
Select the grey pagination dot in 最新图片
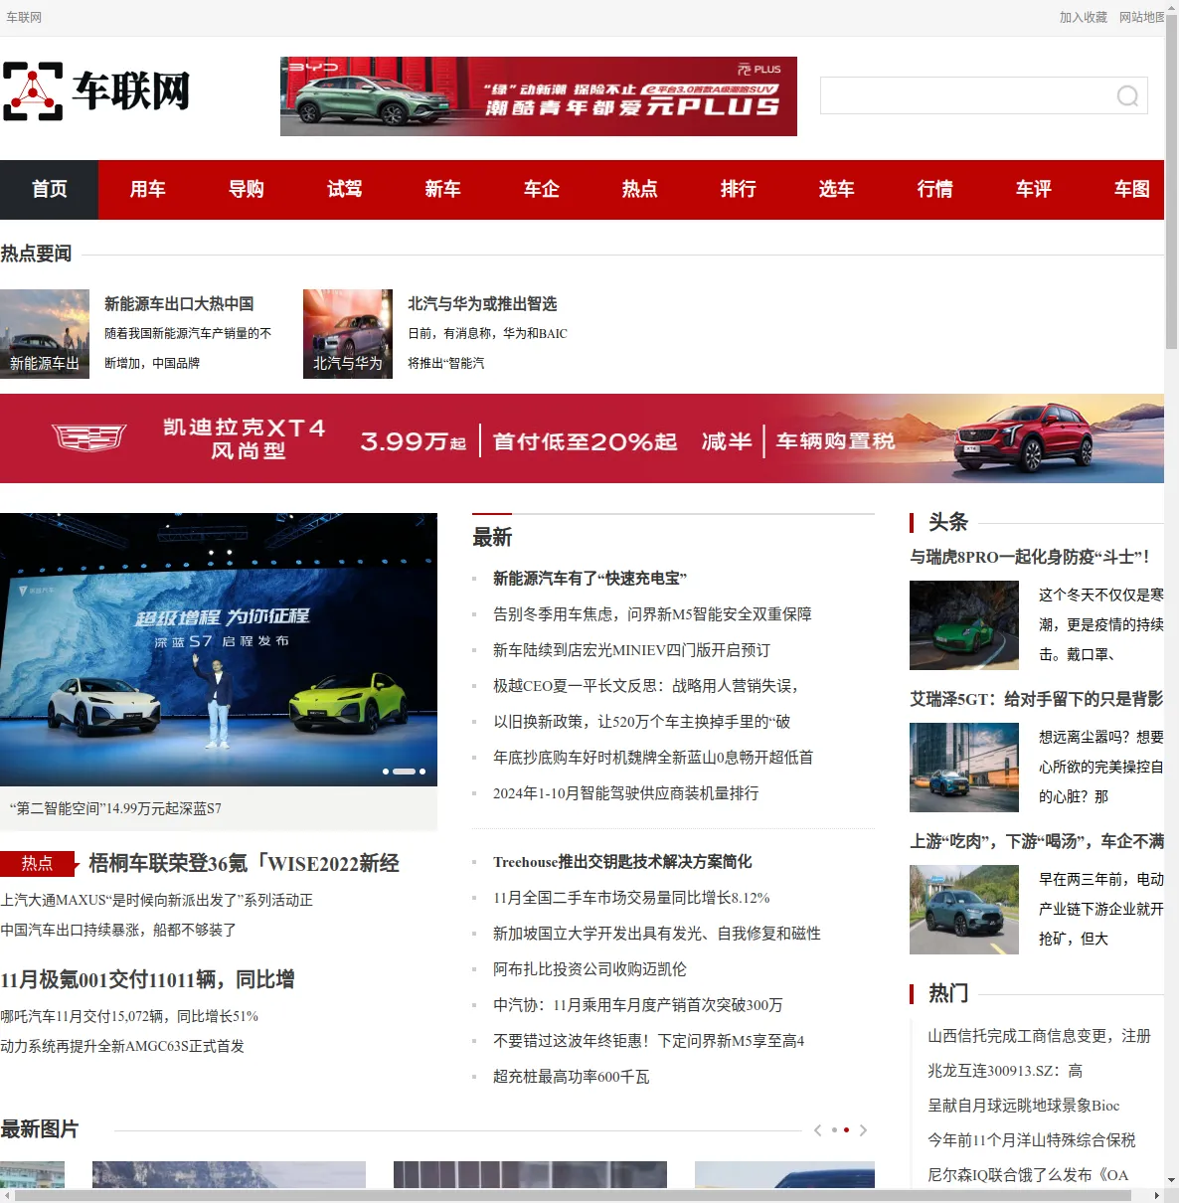click(x=834, y=1130)
